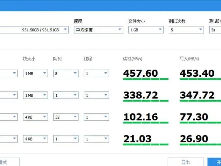Image resolution: width=221 pixels, height=166 pixels.
Task: Open the cut-off mode dropdown in 102.16 row
Action: coord(9,117)
